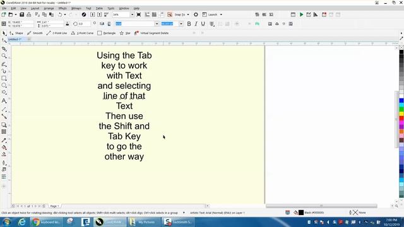Select the Page 1 tab
The image size is (404, 227).
55,206
